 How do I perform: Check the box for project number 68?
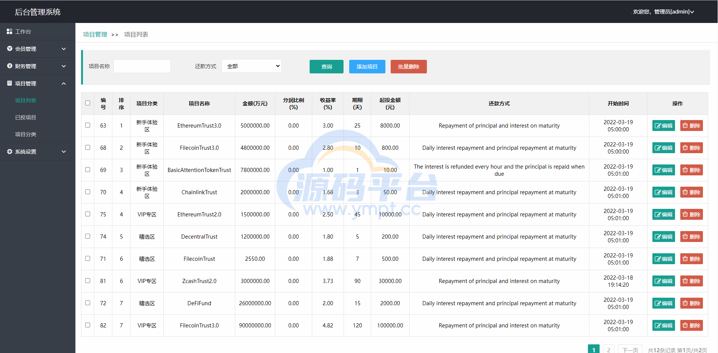(x=87, y=148)
